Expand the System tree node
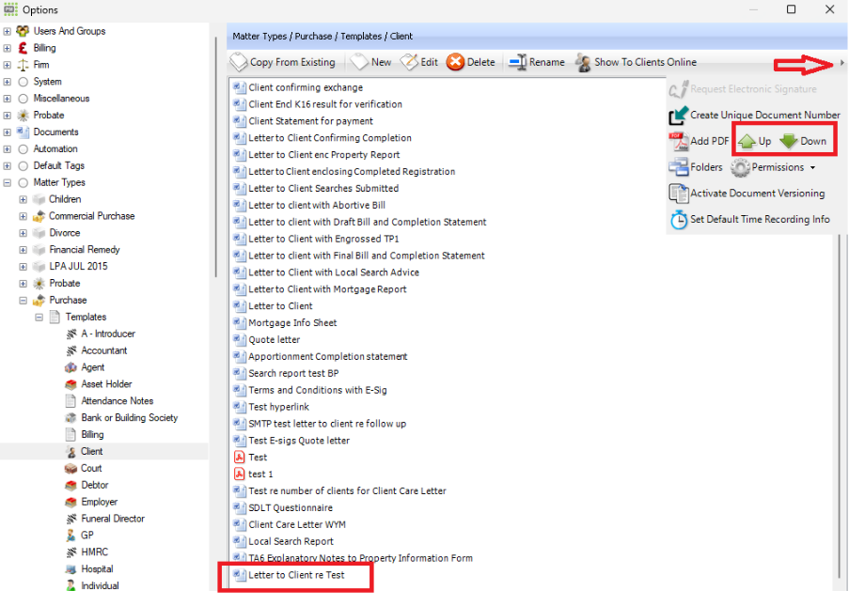Viewport: 849px width, 606px height. tap(7, 82)
